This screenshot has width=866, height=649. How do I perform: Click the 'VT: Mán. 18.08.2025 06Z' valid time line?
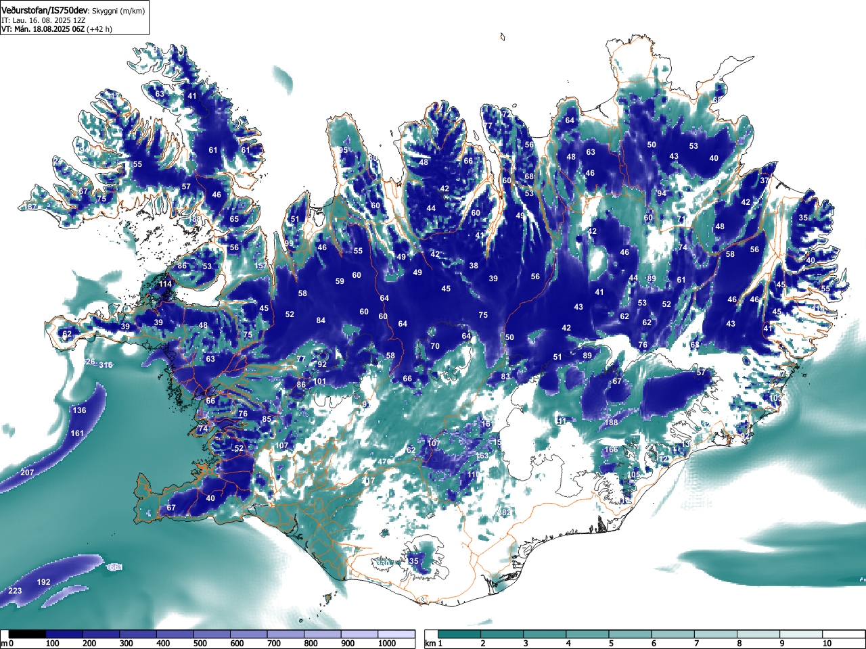click(44, 29)
